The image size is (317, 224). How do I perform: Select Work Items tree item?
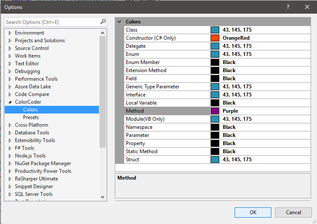(28, 56)
